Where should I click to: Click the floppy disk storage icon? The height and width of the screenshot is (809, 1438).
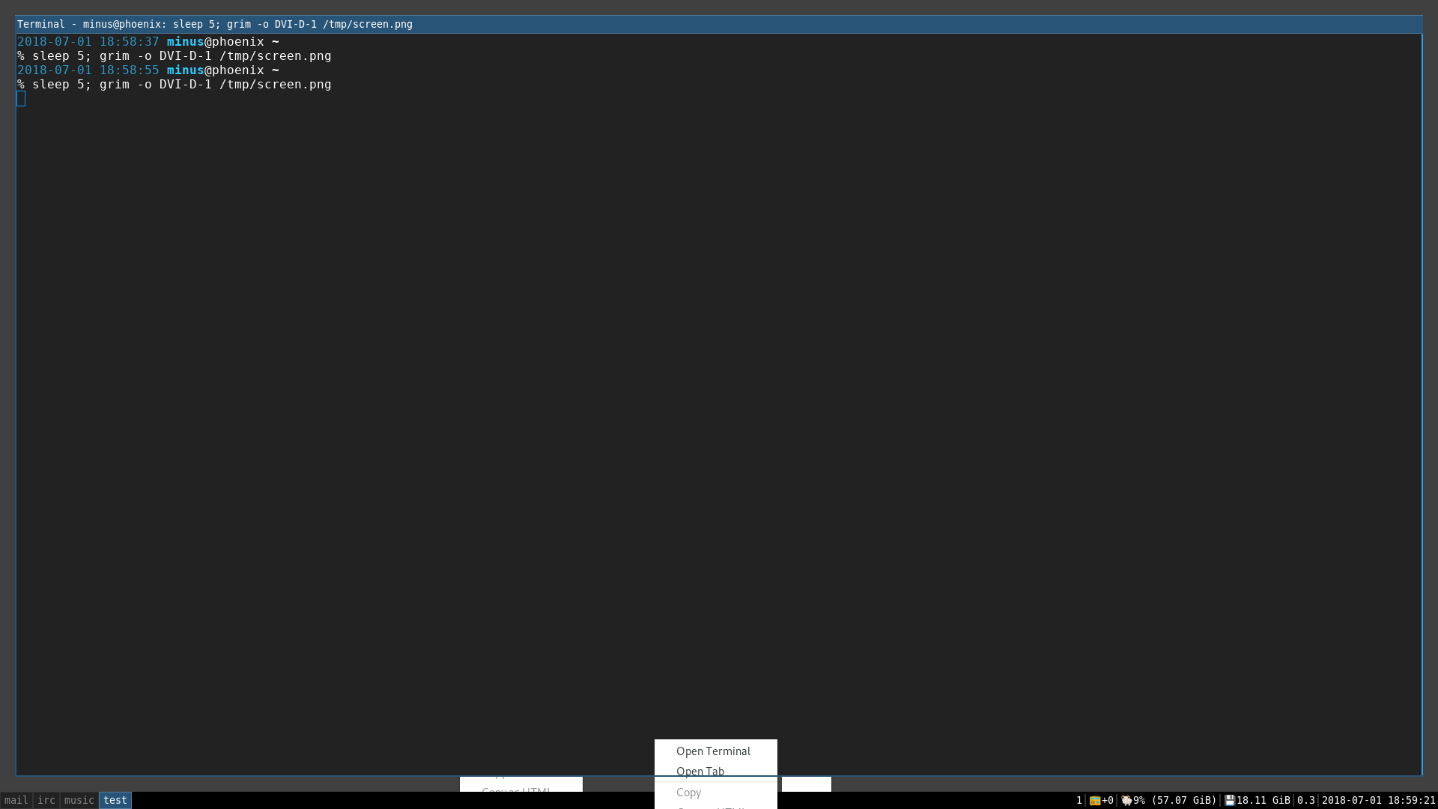(1231, 800)
